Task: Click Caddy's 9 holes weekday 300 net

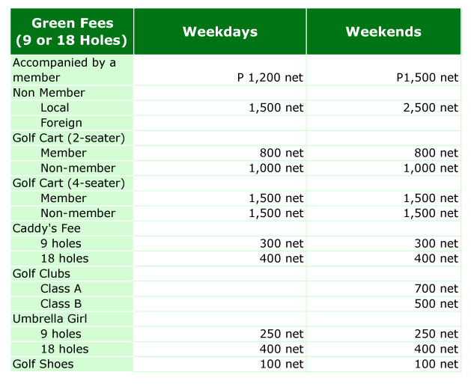Action: (x=282, y=243)
